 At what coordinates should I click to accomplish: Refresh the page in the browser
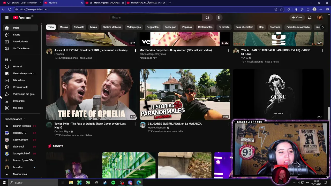tap(10, 9)
